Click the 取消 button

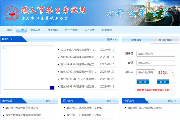[x=163, y=82]
